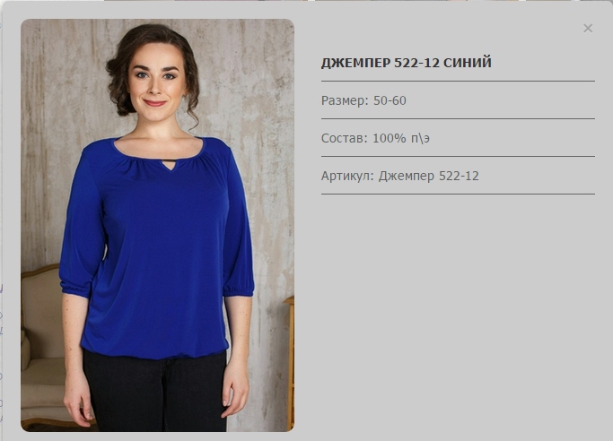This screenshot has height=441, width=613.
Task: Select the article value Джемпер 522-12
Action: [428, 176]
